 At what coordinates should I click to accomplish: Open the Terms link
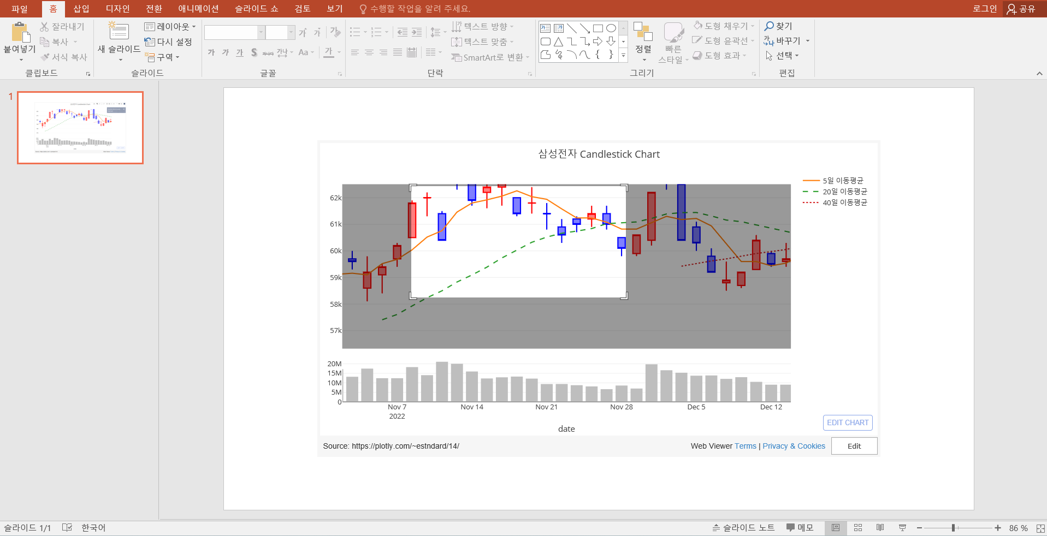pyautogui.click(x=746, y=446)
